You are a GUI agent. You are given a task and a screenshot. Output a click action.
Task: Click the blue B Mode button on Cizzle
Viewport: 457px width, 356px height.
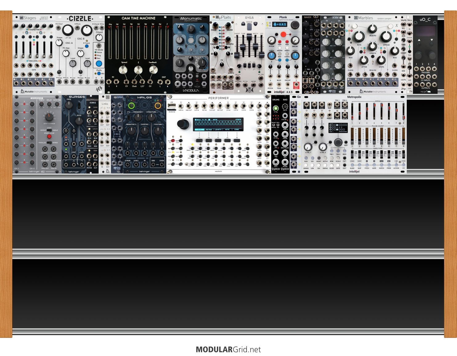99,64
